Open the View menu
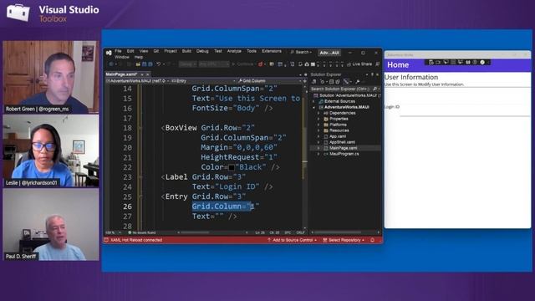Screen dimensions: 535x301 144,51
